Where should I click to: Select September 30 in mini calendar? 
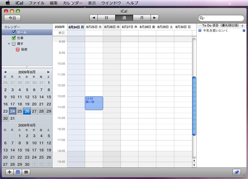(27, 164)
